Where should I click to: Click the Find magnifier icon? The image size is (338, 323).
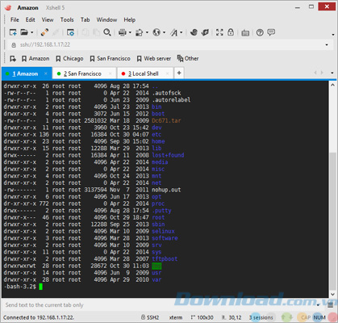tap(107, 32)
